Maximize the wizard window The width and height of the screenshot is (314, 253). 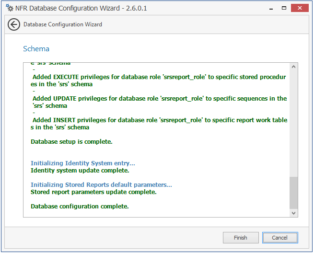pos(284,8)
